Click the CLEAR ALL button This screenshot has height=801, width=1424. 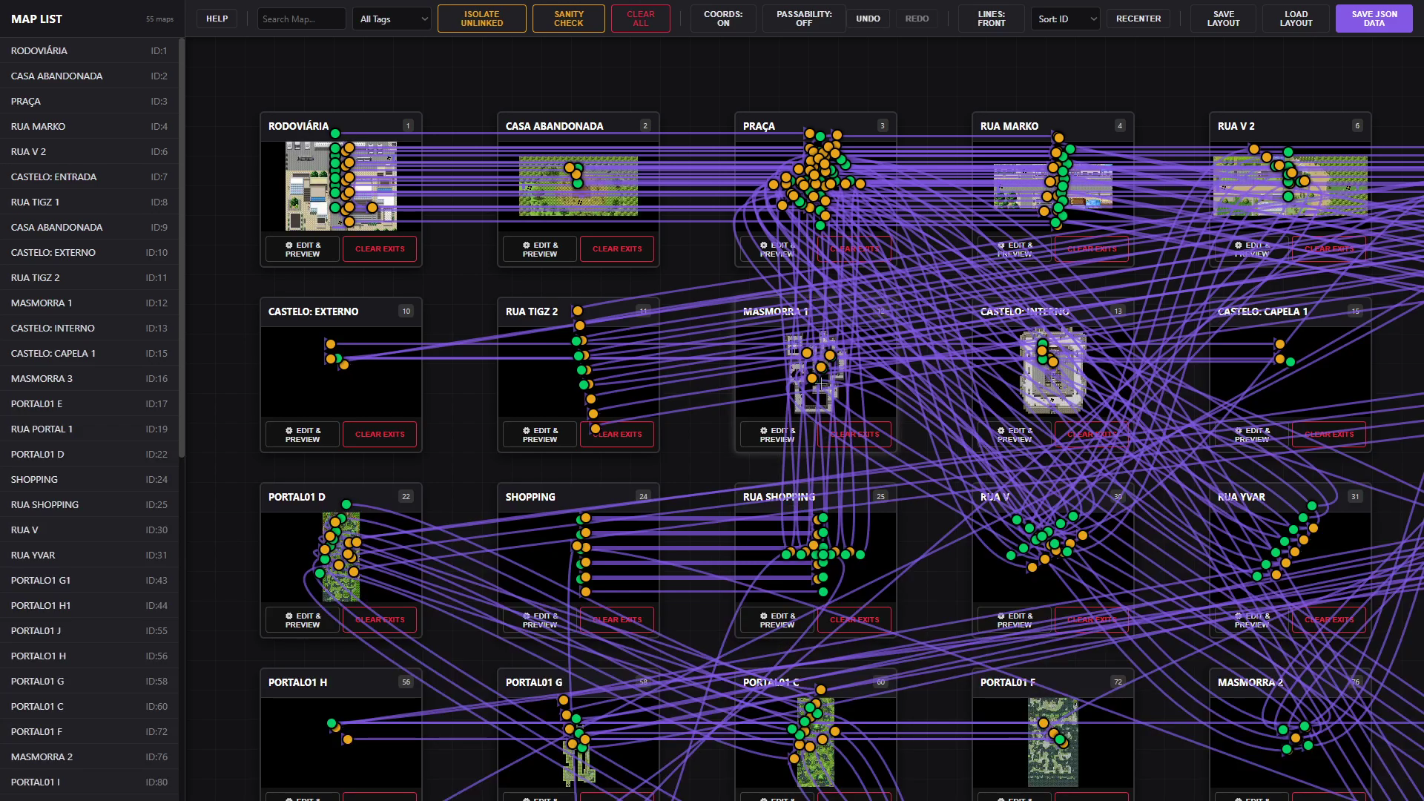pos(641,19)
